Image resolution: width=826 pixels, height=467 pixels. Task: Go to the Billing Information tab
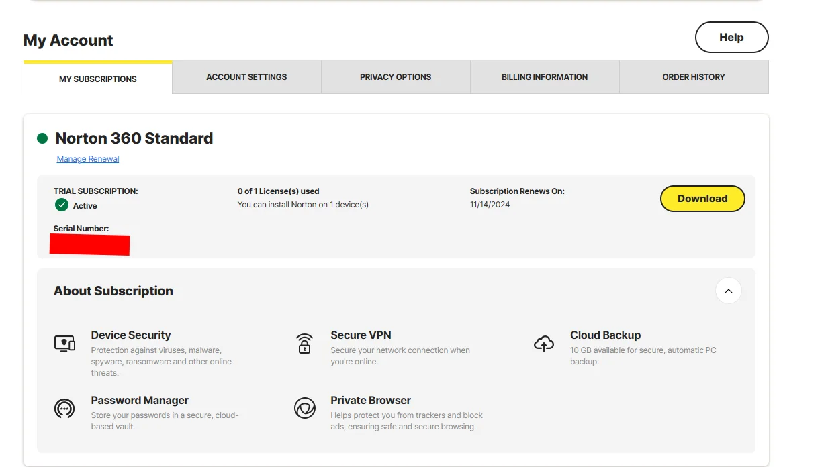tap(545, 77)
